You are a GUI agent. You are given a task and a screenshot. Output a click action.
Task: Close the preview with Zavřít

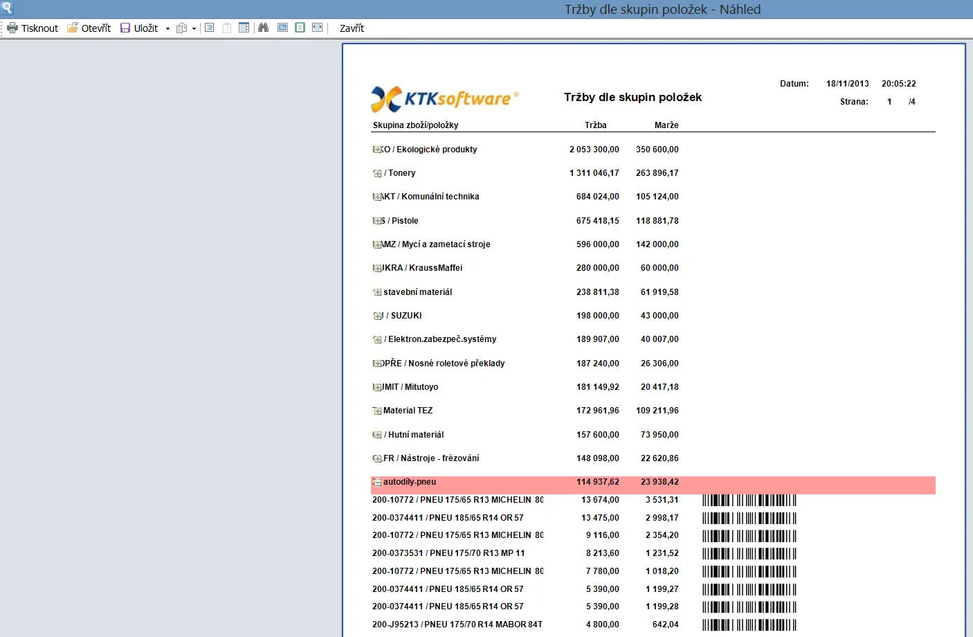352,28
